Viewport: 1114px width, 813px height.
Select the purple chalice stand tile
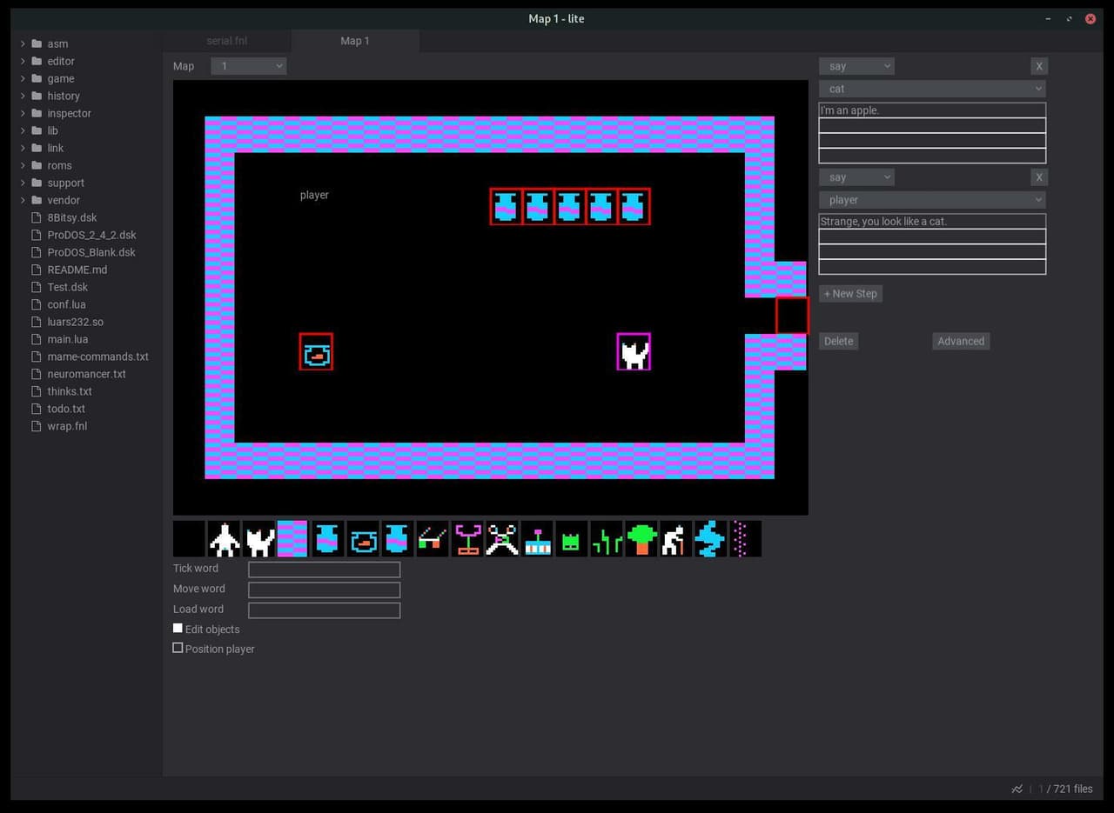[x=467, y=539]
